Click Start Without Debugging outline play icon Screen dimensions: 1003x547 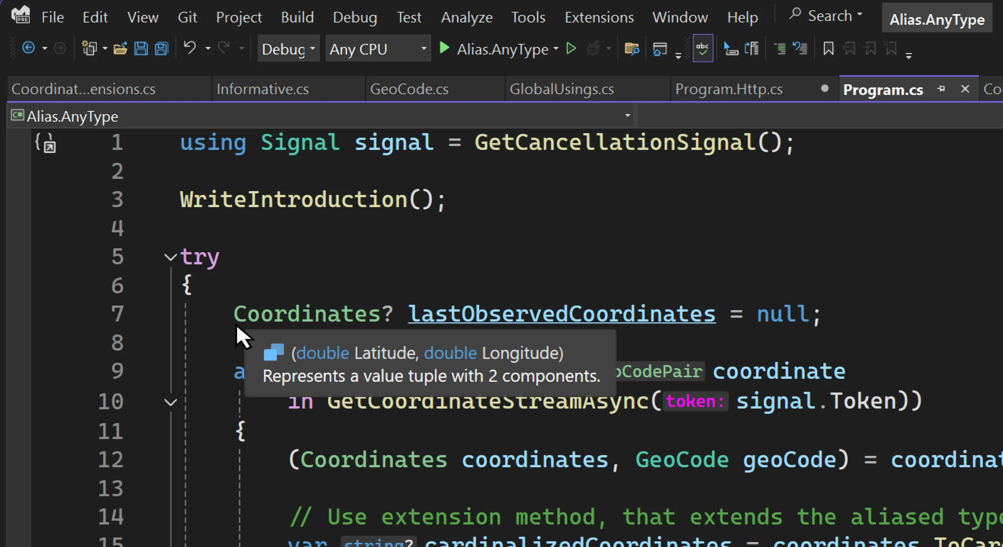(x=571, y=49)
